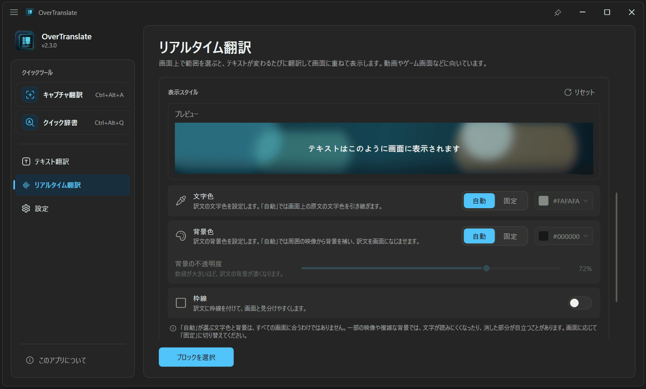
Task: Open the #000000 background color dropdown
Action: click(563, 236)
